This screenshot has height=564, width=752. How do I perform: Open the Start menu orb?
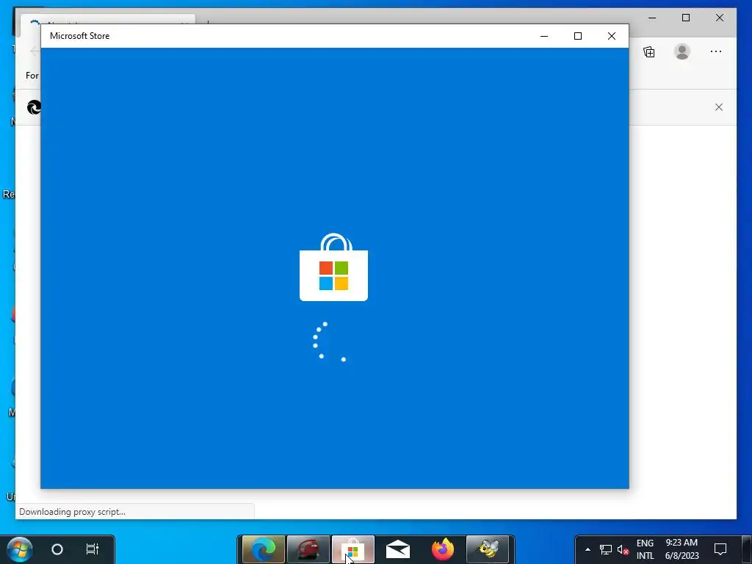click(x=20, y=549)
